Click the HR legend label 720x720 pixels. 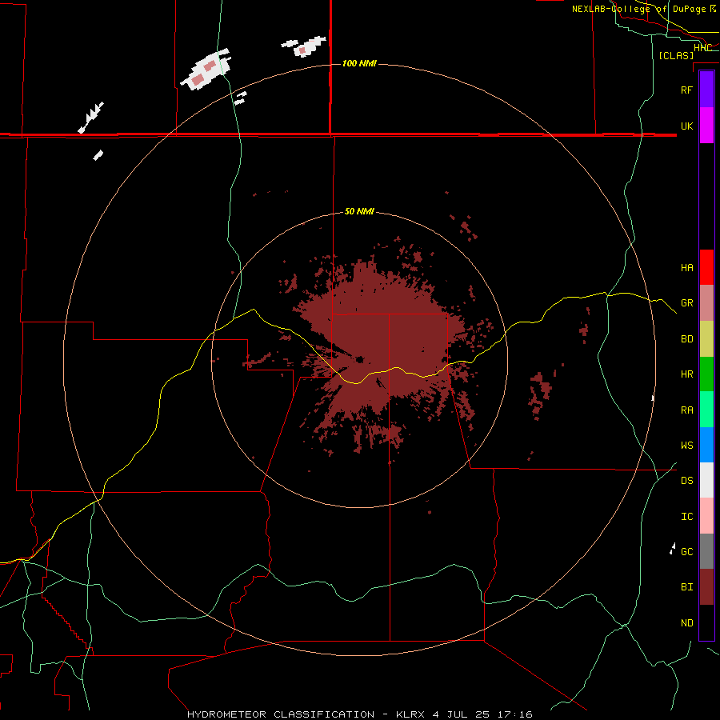coord(686,374)
